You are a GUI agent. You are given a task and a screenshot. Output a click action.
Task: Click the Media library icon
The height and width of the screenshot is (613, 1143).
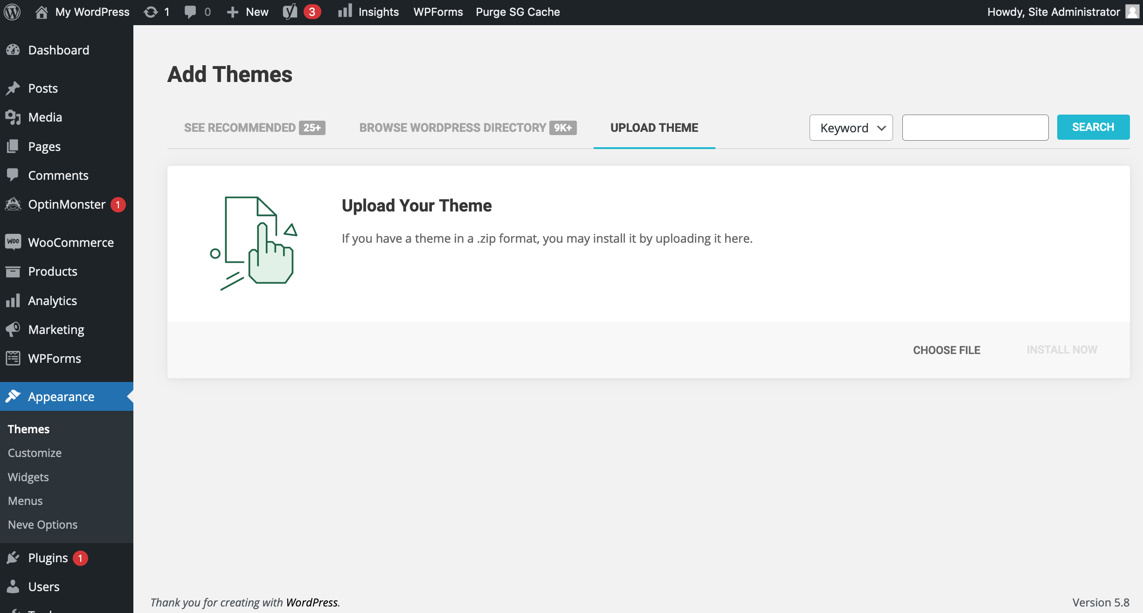pyautogui.click(x=13, y=117)
